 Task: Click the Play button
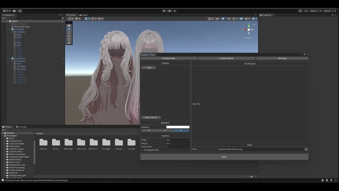coord(164,11)
